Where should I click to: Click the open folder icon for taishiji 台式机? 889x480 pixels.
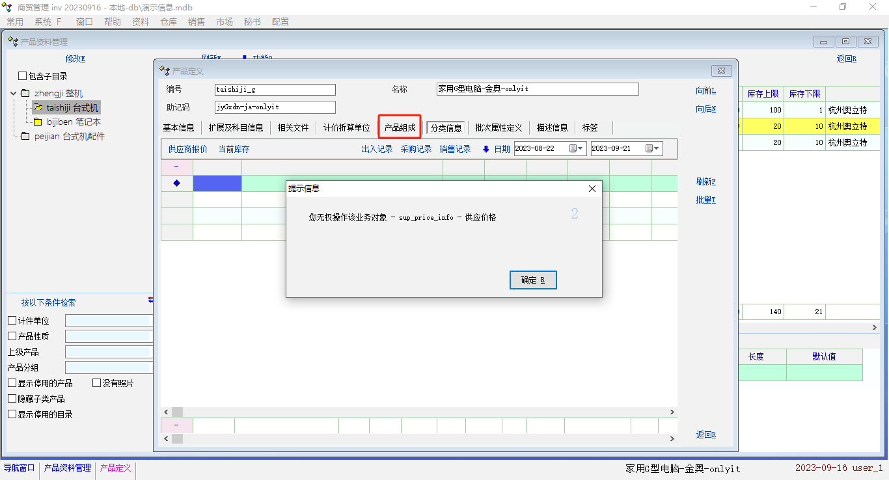[x=38, y=108]
